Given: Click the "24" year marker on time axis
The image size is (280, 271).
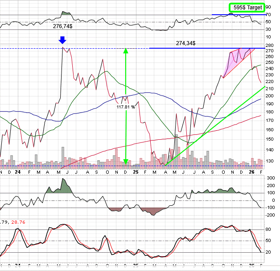Looking at the screenshot, I should point(17,172).
